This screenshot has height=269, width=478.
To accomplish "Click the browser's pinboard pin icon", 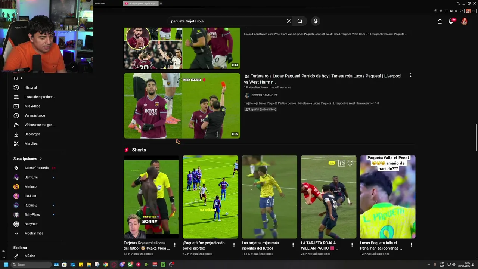I will pyautogui.click(x=441, y=11).
